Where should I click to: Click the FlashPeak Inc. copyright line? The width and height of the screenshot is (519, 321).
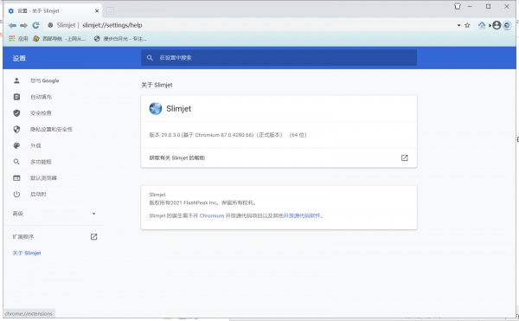click(x=202, y=202)
